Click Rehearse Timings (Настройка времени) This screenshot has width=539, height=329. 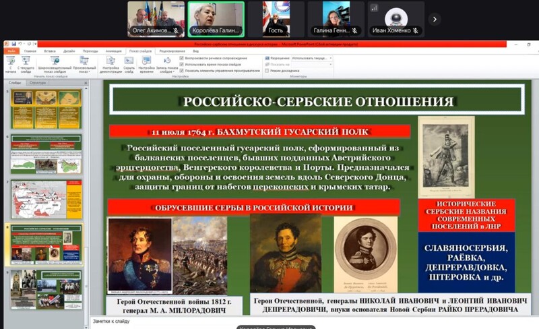pyautogui.click(x=146, y=65)
